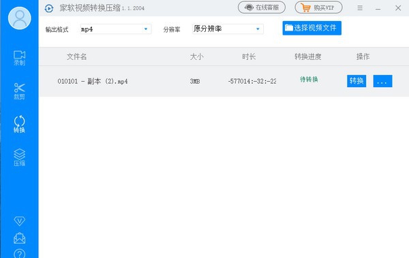
Task: Click the 3MB size cell
Action: click(x=195, y=81)
